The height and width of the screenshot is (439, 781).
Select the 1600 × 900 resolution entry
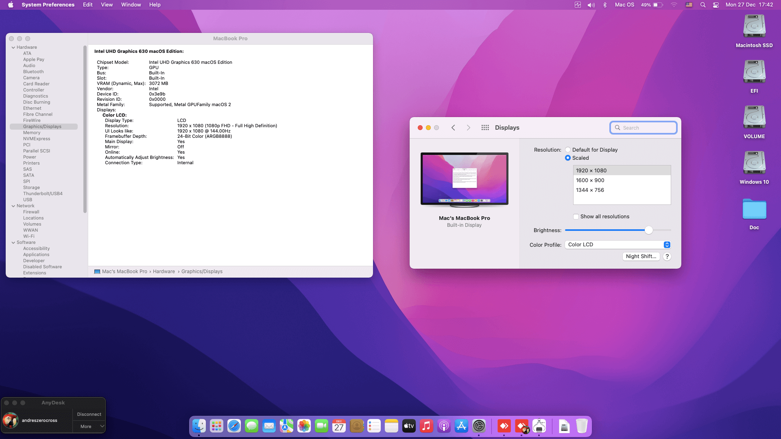[590, 180]
